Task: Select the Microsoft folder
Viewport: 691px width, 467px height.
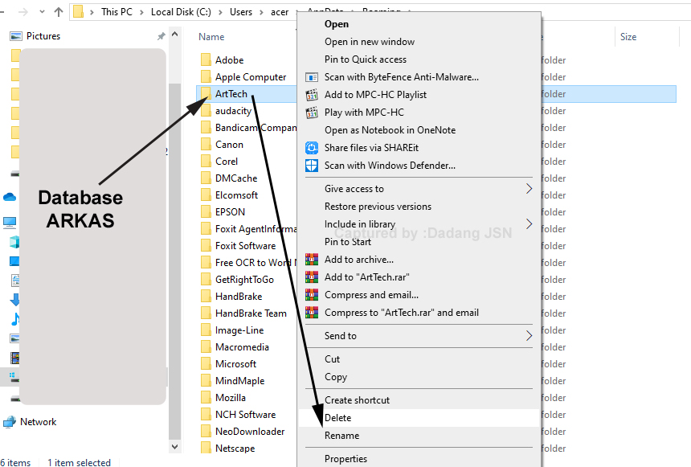Action: [x=235, y=364]
